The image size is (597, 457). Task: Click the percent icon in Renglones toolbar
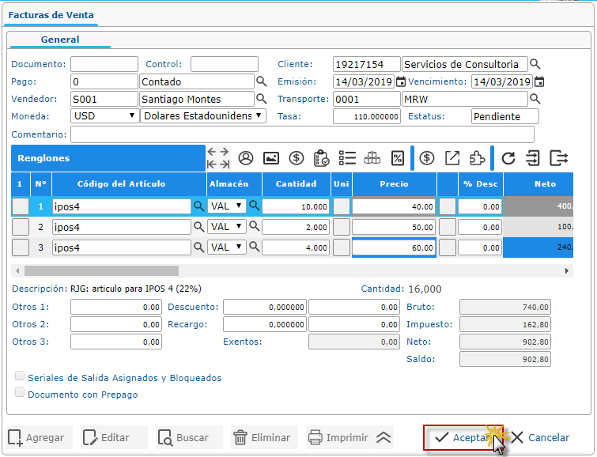coord(398,158)
